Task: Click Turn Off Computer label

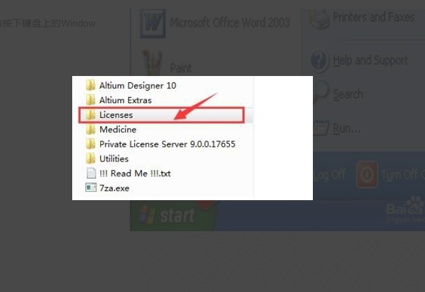Action: 403,174
